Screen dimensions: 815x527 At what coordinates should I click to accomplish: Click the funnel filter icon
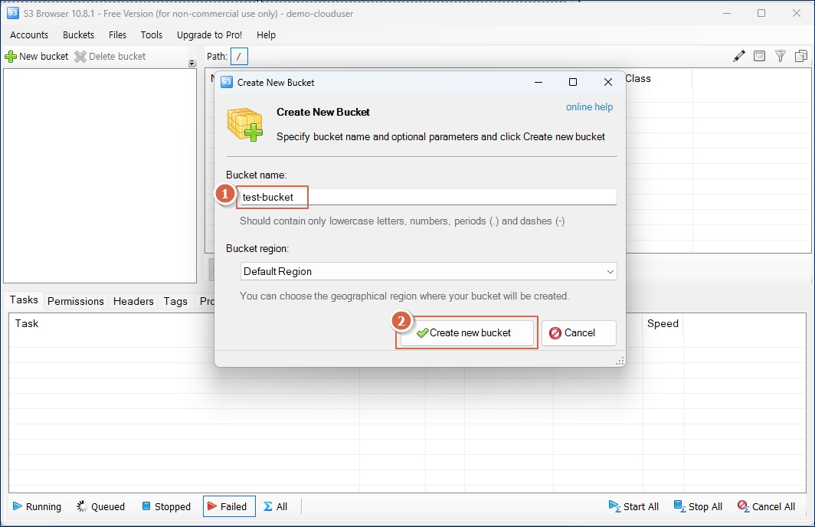[x=780, y=56]
